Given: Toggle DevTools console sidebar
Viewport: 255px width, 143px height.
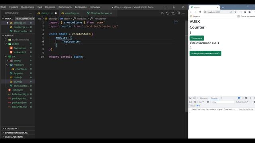Looking at the screenshot, I should (190, 102).
